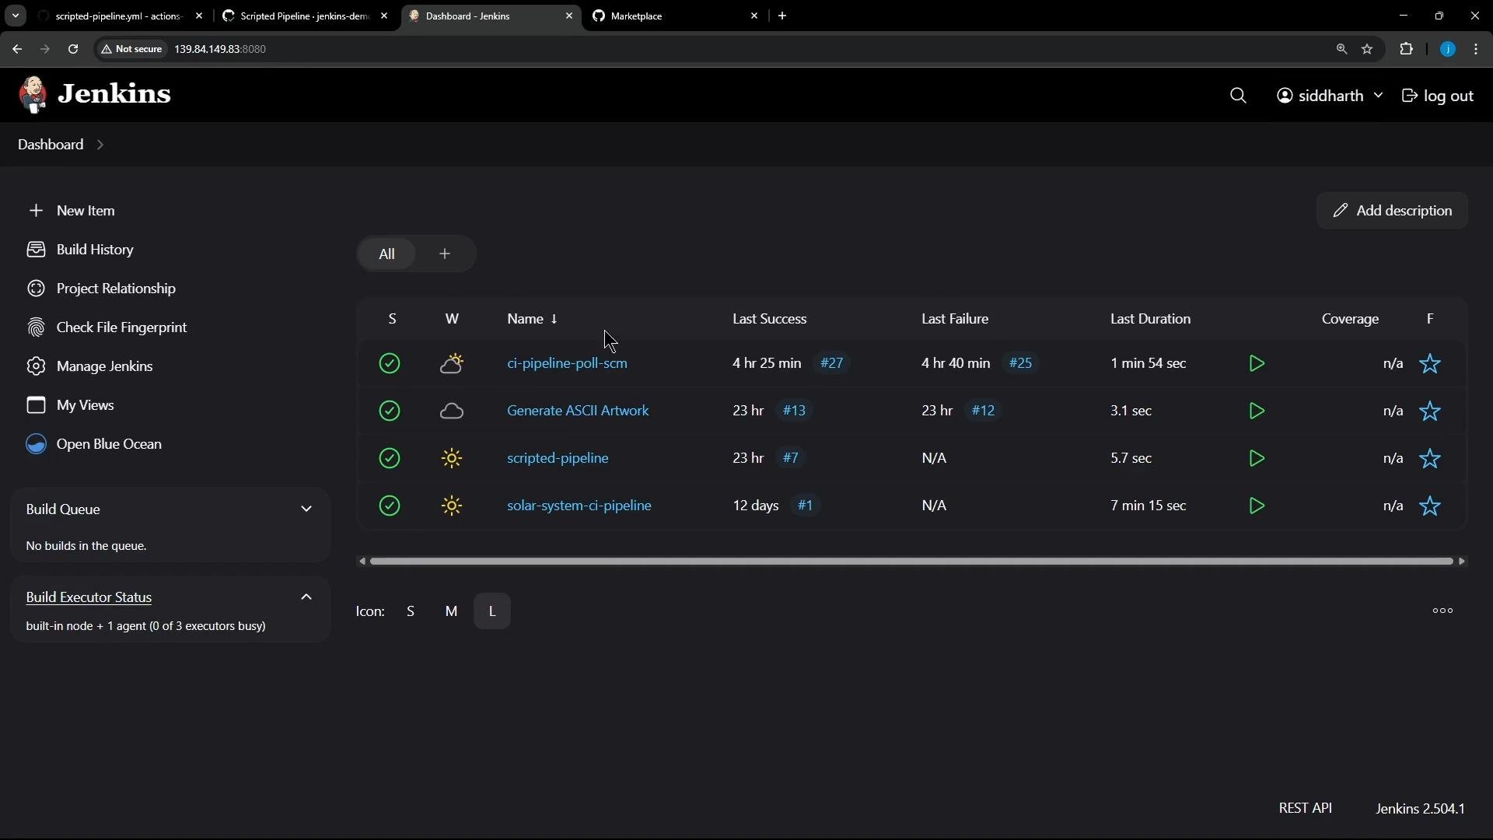Set icon size to Large

coord(492,611)
